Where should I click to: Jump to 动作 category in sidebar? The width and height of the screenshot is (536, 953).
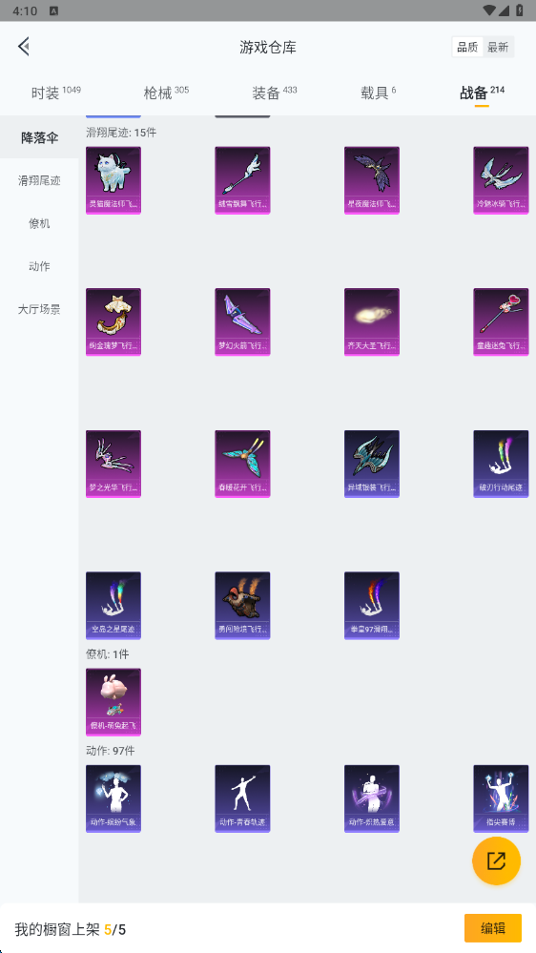[39, 266]
